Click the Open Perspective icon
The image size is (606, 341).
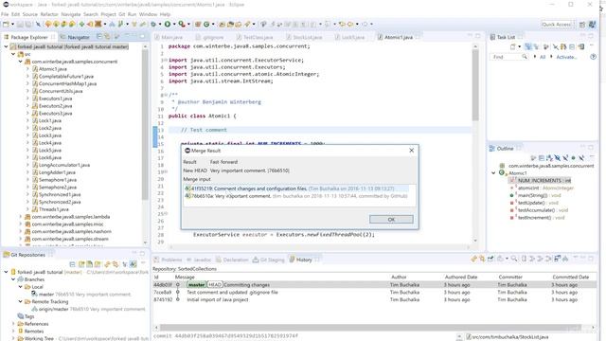[x=582, y=25]
